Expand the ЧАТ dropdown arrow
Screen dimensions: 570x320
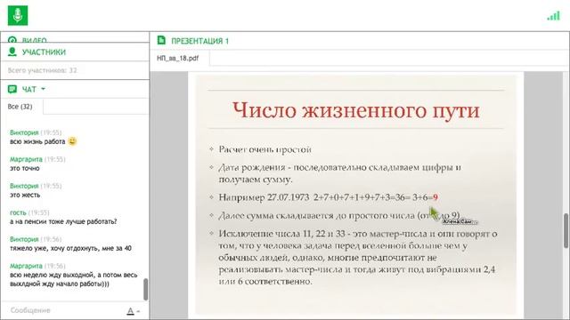[x=44, y=89]
